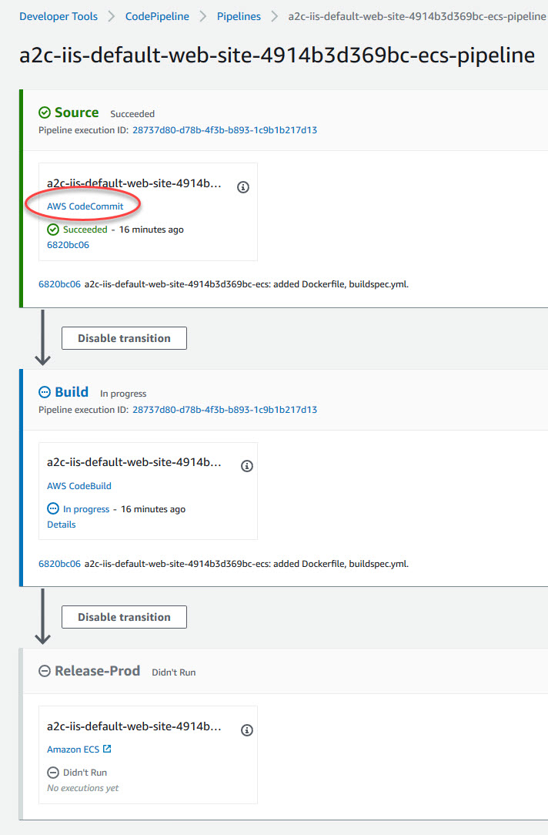The height and width of the screenshot is (835, 548).
Task: Open Amazon ECS provider link
Action: coord(73,749)
